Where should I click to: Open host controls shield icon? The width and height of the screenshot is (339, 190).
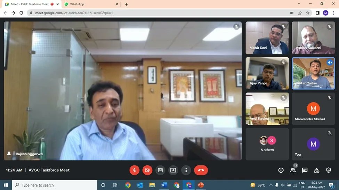[x=329, y=170]
